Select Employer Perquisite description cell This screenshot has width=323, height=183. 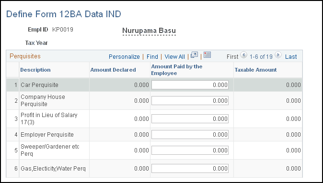pyautogui.click(x=47, y=135)
